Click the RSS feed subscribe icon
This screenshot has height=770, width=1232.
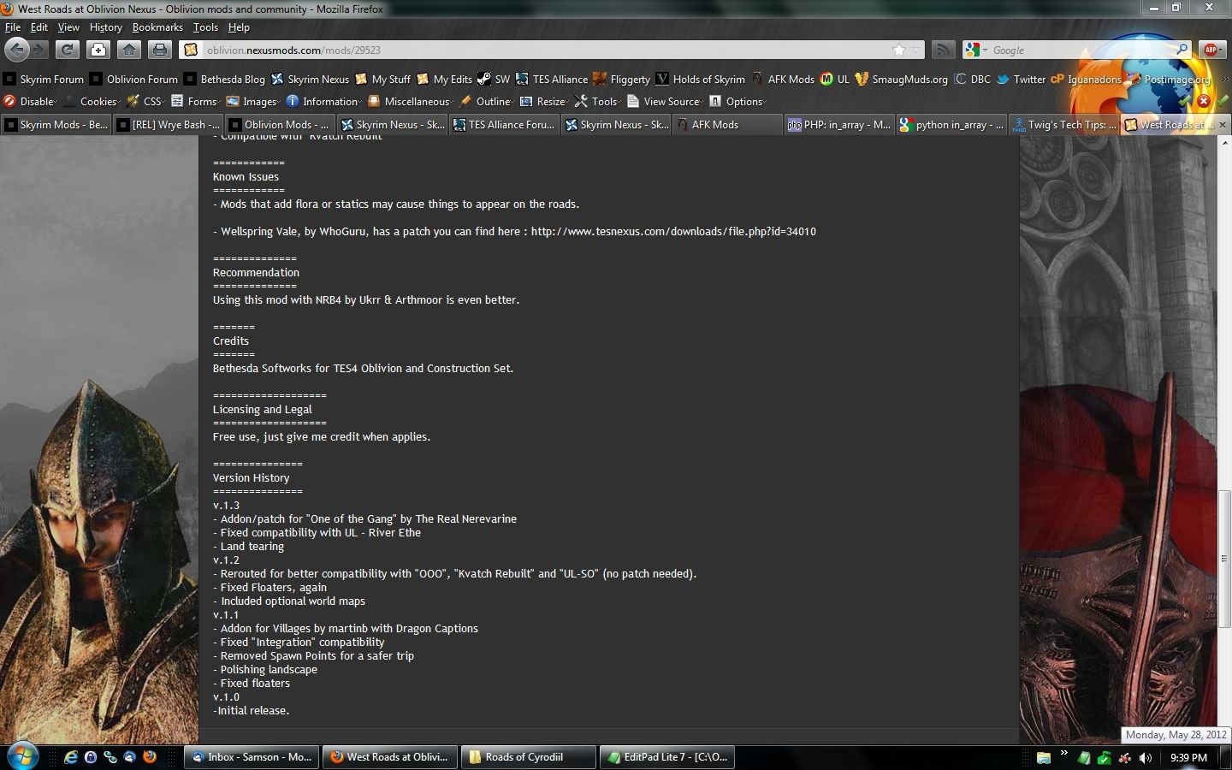pos(942,50)
